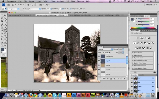Toggle the Contiguous checkbox
The height and width of the screenshot is (99, 159).
pos(70,9)
